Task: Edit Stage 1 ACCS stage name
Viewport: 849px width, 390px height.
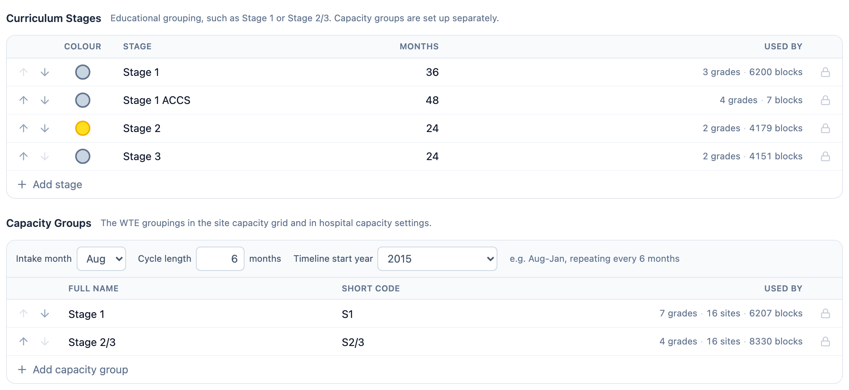Action: (x=157, y=100)
